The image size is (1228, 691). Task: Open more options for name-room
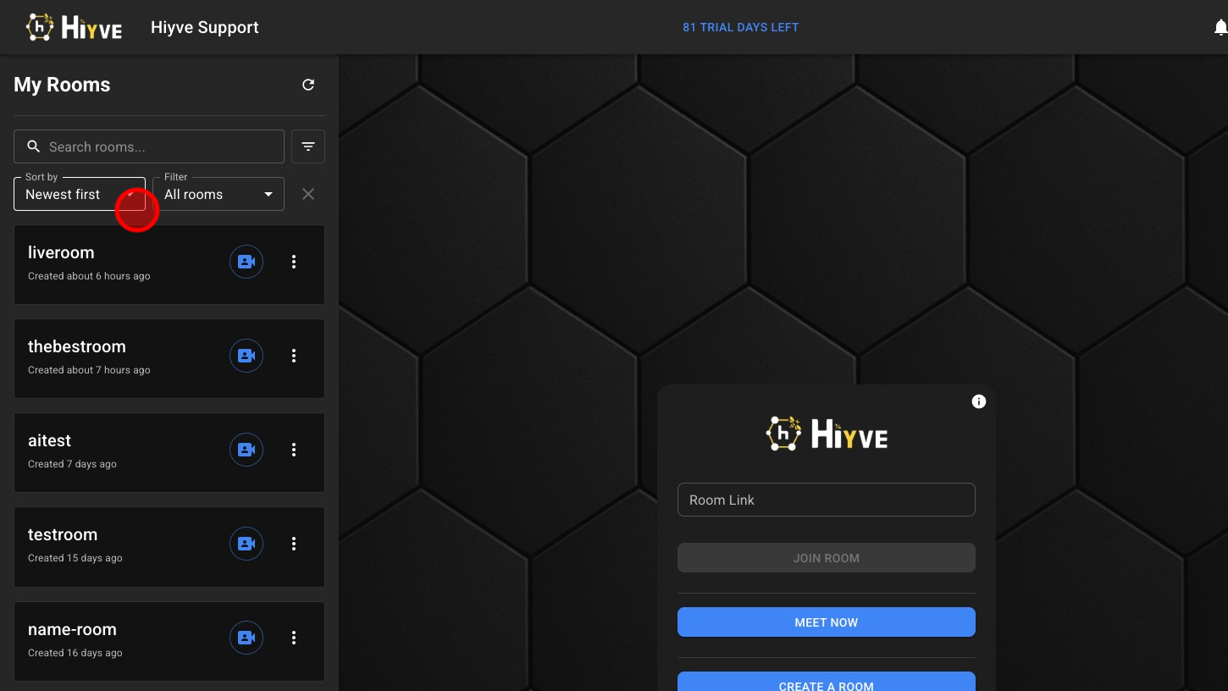point(294,638)
